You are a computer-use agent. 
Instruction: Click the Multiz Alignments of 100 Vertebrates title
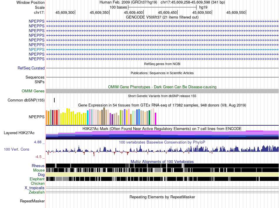(162, 162)
